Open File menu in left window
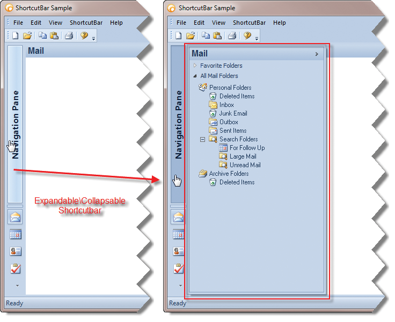This screenshot has width=395, height=322. point(18,23)
